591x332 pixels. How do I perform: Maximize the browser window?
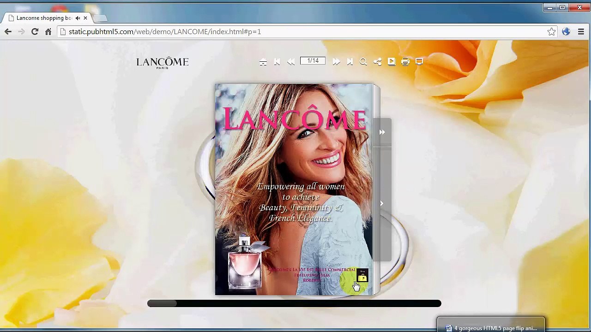coord(562,7)
